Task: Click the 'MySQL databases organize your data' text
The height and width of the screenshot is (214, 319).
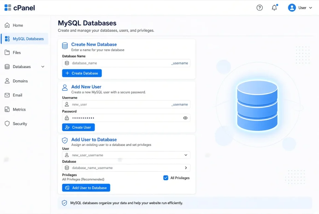Action: coord(127,203)
